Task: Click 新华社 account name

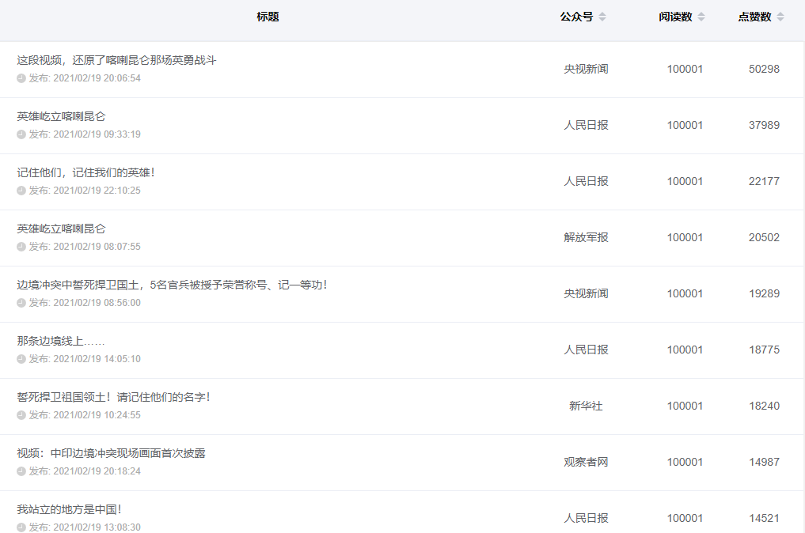Action: [x=586, y=406]
